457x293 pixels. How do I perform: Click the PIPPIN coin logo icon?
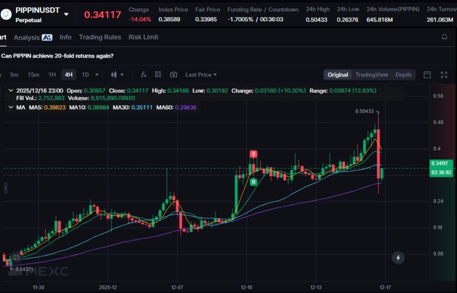pyautogui.click(x=6, y=15)
